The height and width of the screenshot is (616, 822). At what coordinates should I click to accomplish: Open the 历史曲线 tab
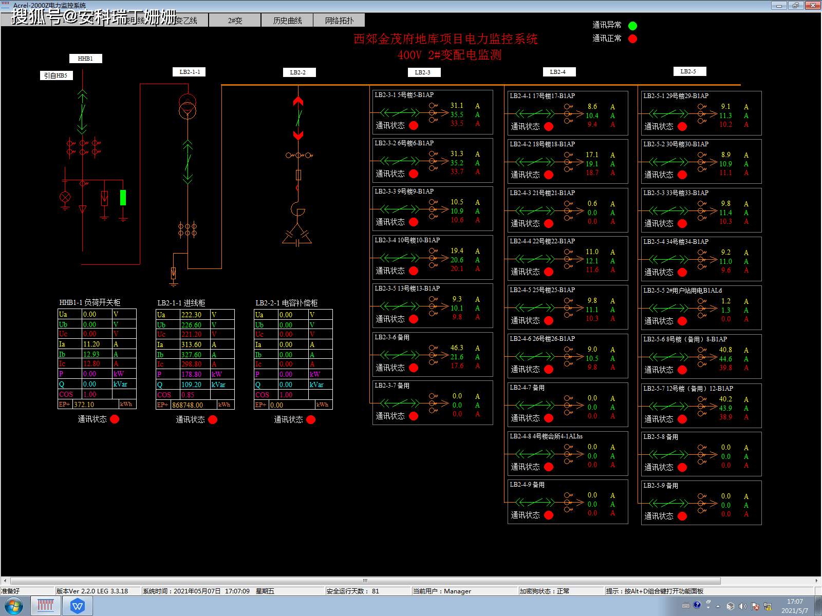[x=287, y=20]
